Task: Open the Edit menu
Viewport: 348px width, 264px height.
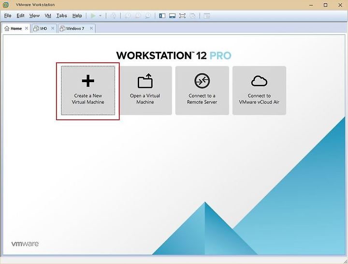Action: (20, 16)
